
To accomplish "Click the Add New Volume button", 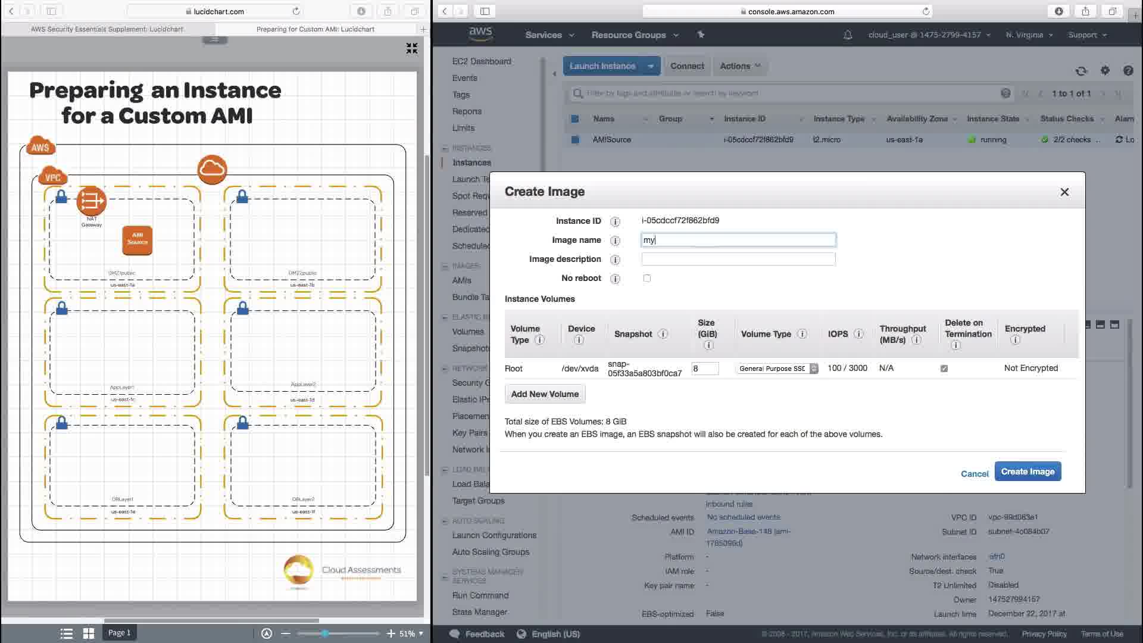I will 545,394.
